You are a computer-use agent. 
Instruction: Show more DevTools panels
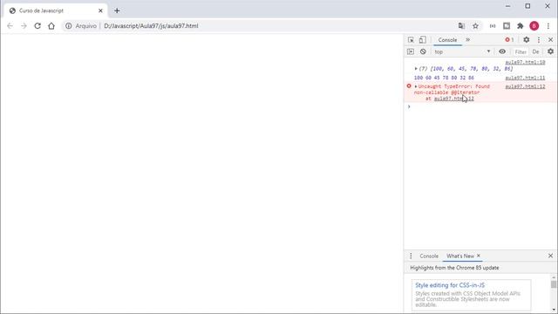pyautogui.click(x=468, y=40)
